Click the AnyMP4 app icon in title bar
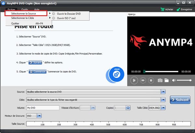The image size is (195, 133). click(3, 3)
